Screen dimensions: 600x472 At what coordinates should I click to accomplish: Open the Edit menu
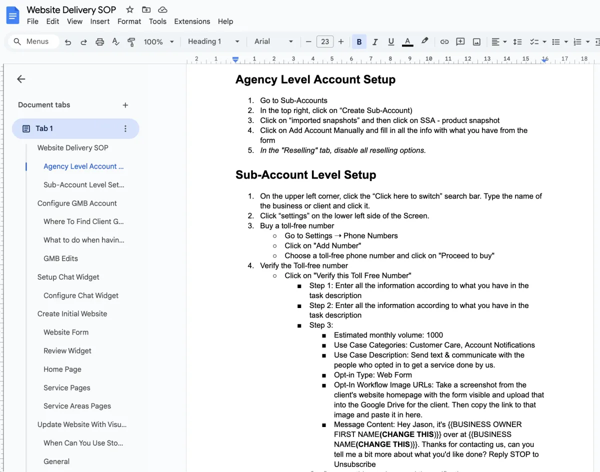(52, 21)
